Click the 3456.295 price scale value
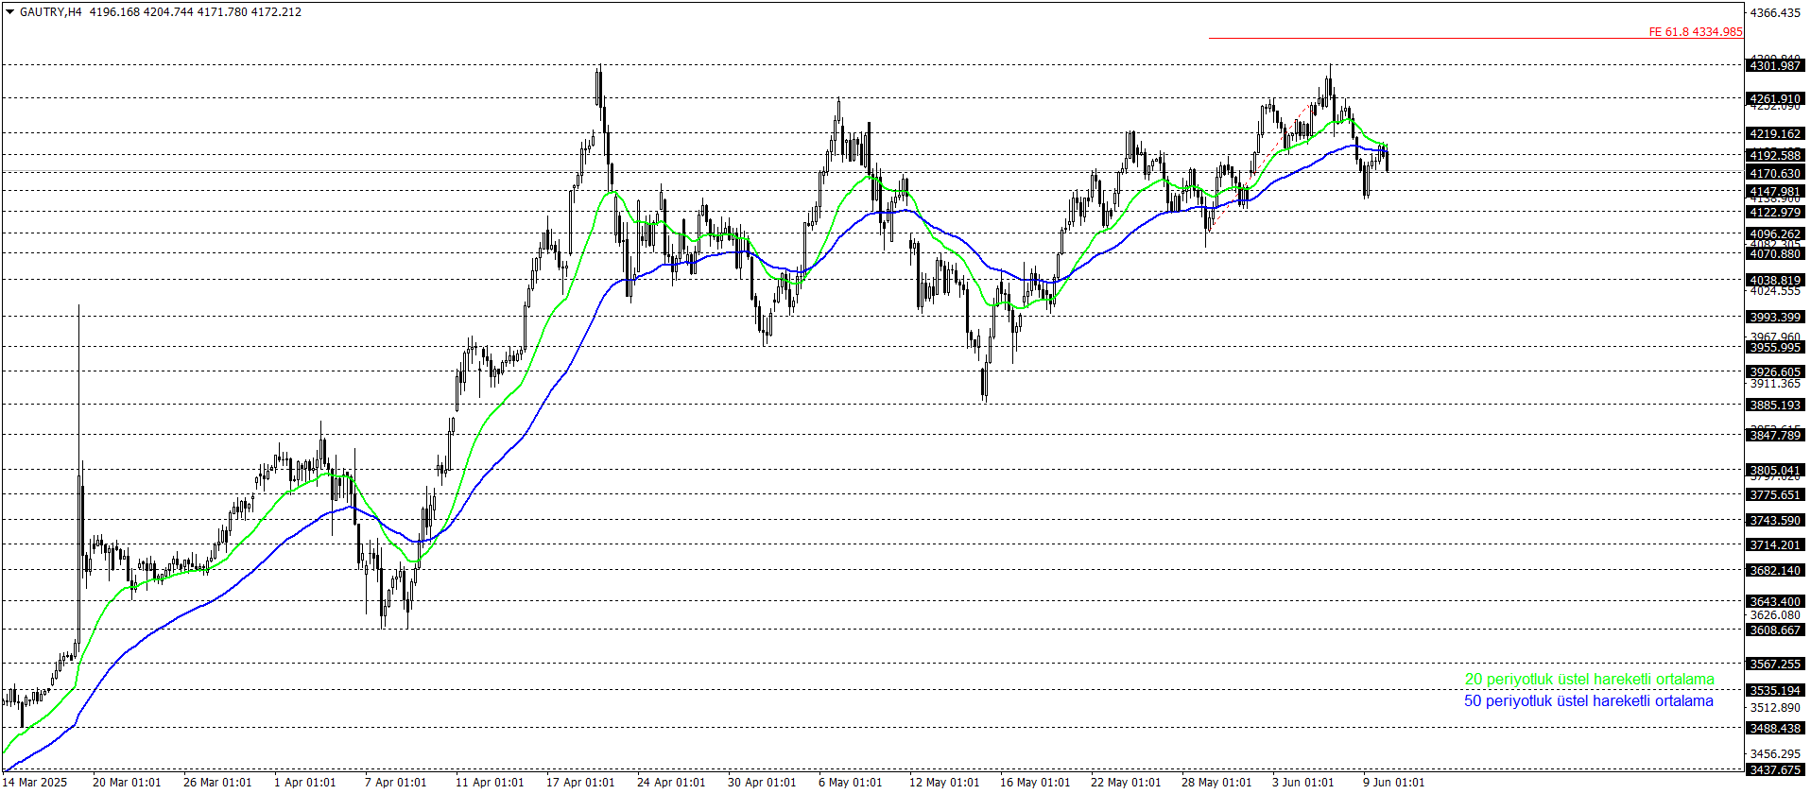 point(1775,754)
